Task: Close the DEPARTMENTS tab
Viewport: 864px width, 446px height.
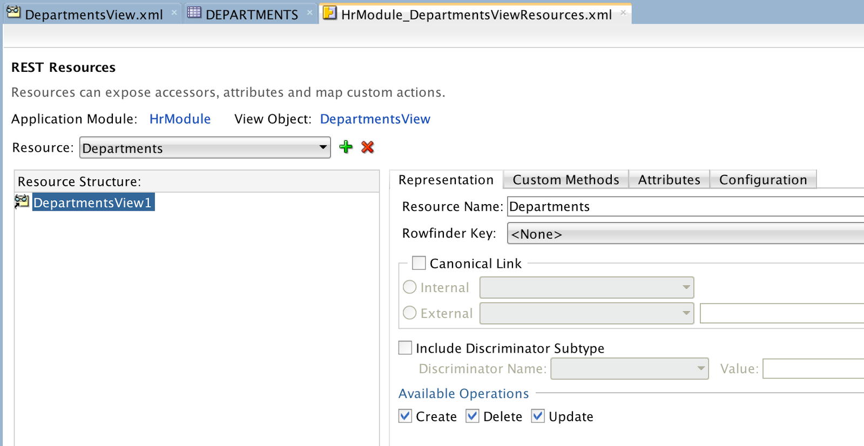Action: click(x=309, y=12)
